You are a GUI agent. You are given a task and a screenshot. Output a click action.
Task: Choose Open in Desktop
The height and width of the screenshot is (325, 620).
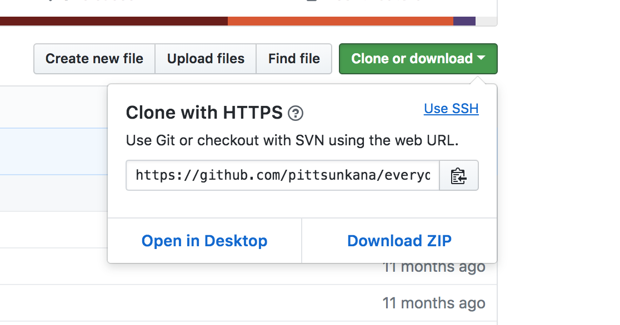(x=204, y=241)
